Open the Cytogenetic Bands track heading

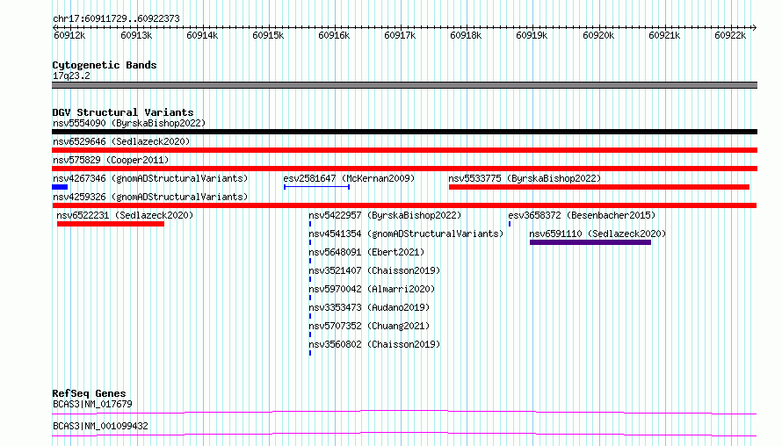click(105, 65)
